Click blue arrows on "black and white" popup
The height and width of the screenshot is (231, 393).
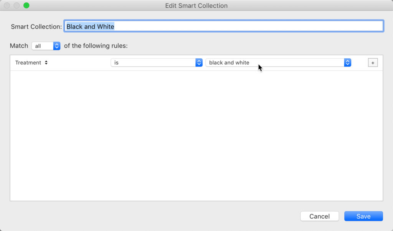click(347, 63)
